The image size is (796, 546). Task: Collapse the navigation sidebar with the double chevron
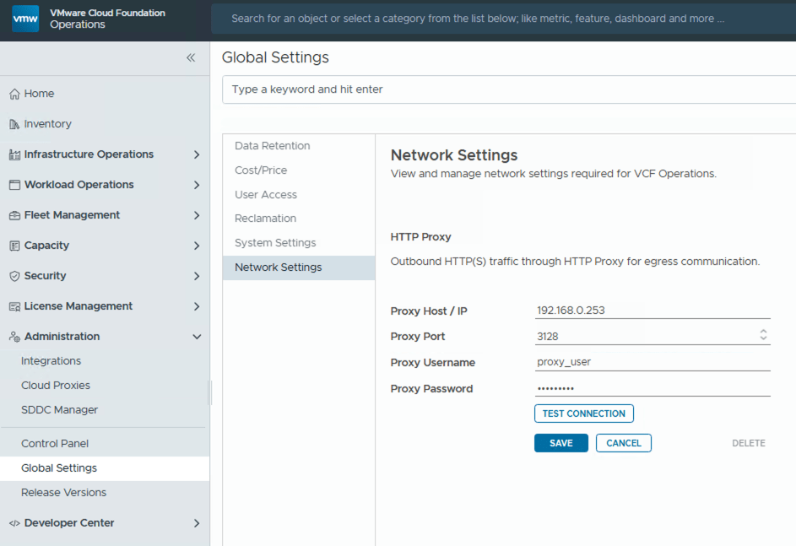tap(191, 57)
